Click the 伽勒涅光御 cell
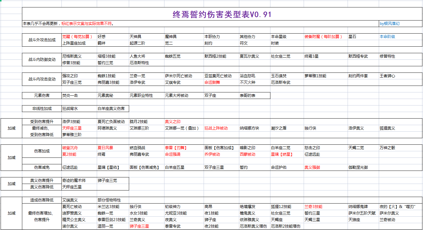The image size is (423, 230). pos(363,167)
